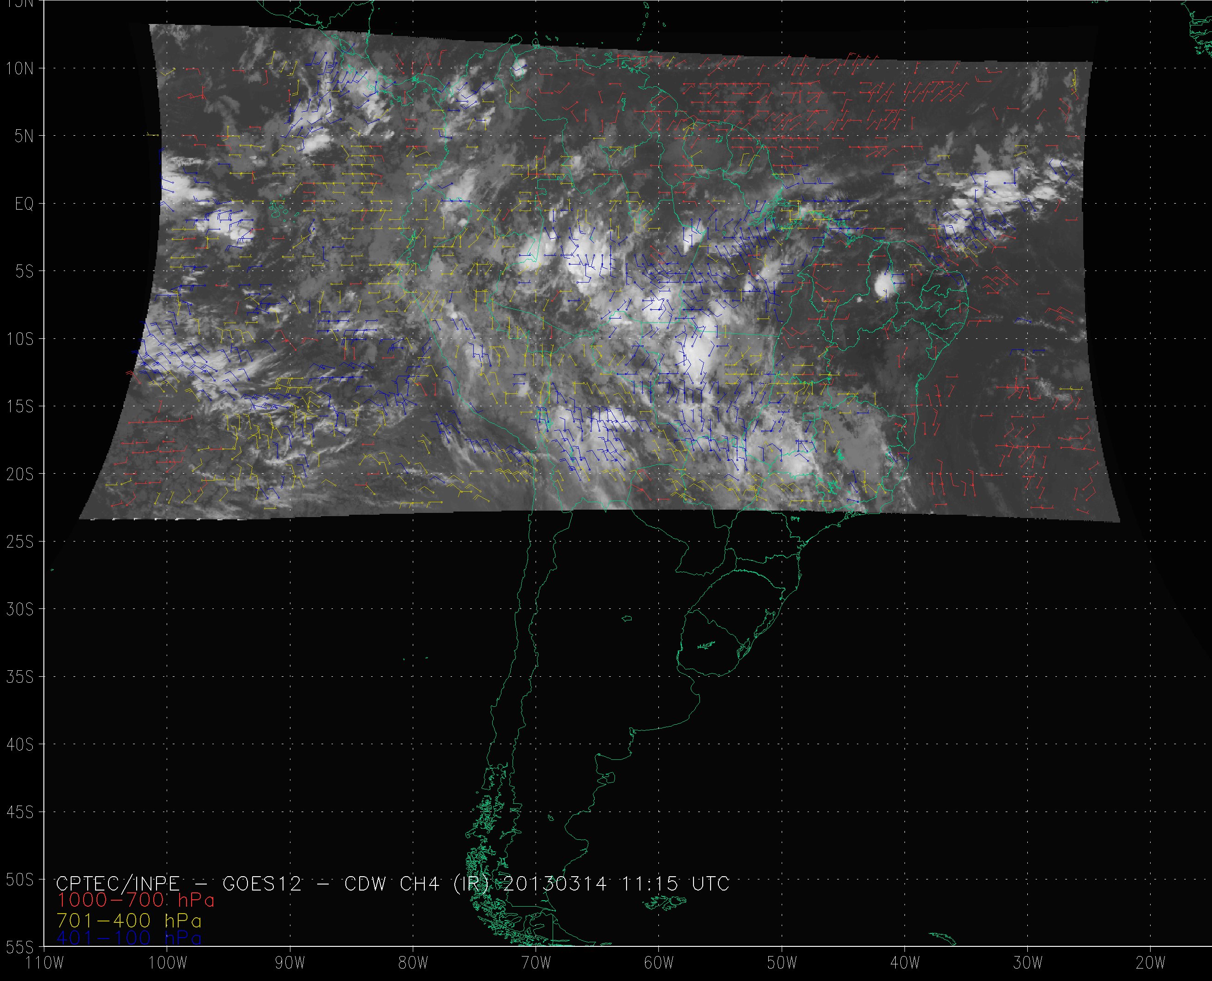Click the 20W longitude axis label
Viewport: 1212px width, 981px height.
1151,963
